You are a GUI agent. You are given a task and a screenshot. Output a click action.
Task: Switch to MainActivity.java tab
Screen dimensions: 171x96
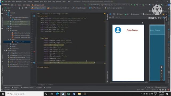(96, 8)
